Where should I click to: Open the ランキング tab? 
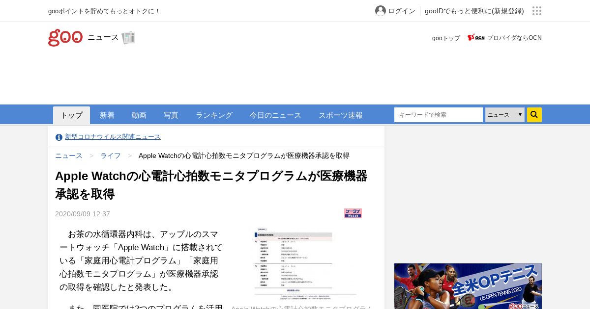click(x=214, y=115)
